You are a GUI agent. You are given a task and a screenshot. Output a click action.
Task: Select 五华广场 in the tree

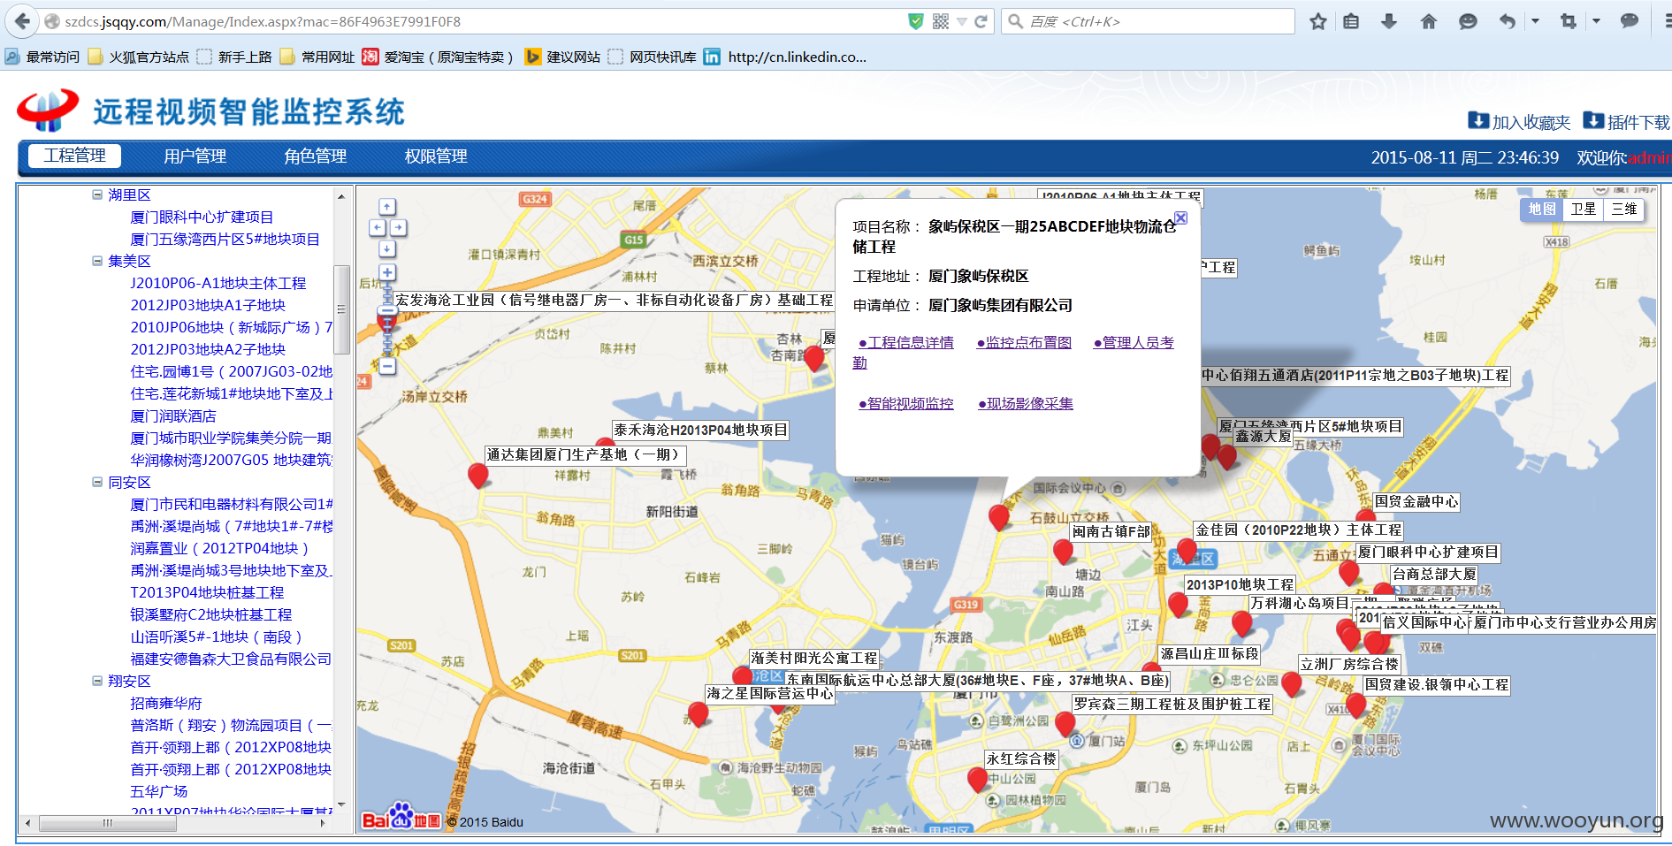(x=159, y=791)
